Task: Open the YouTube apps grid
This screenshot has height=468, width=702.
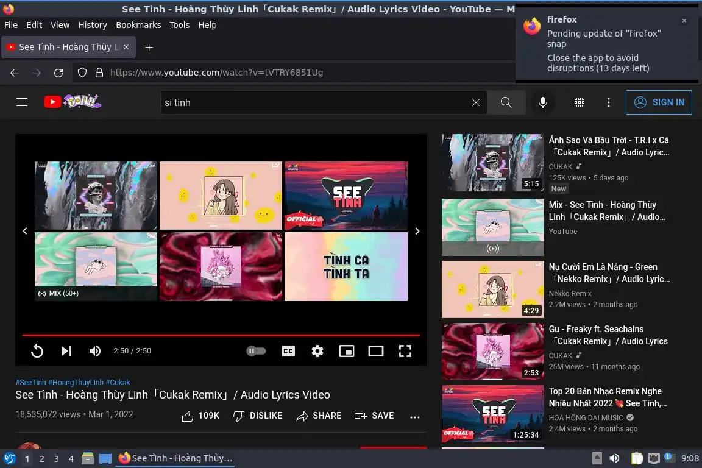Action: pyautogui.click(x=580, y=102)
